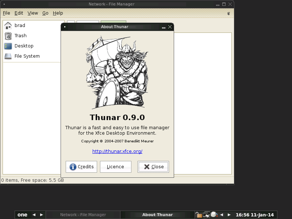This screenshot has height=219, width=292.
Task: Switch to previous workspace arrow beside 'one'
Action: coord(34,215)
